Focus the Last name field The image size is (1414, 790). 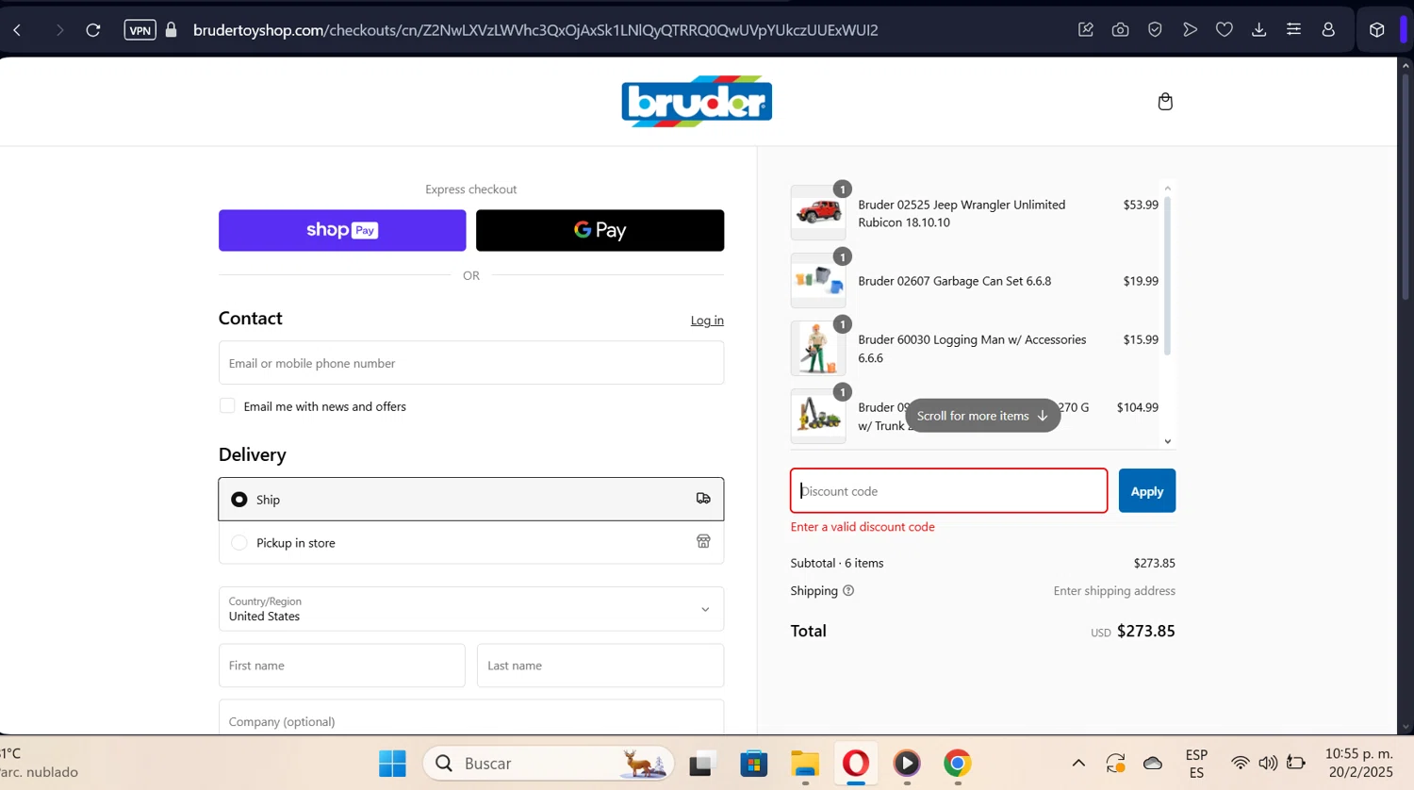(600, 666)
